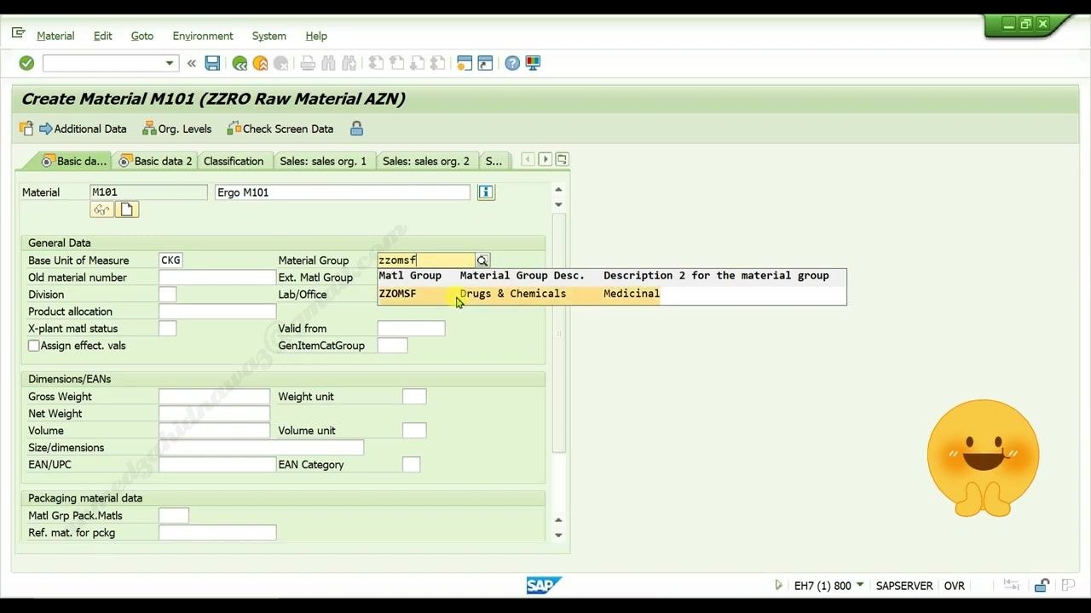
Task: Click the blue information icon beside description
Action: pos(486,192)
